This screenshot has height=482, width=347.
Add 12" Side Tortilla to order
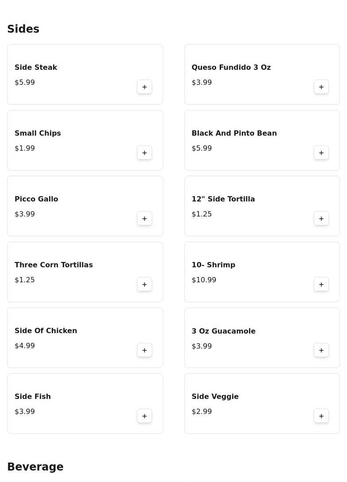click(321, 218)
